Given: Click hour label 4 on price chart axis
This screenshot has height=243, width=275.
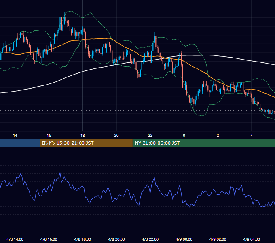Looking at the screenshot, I should [252, 136].
